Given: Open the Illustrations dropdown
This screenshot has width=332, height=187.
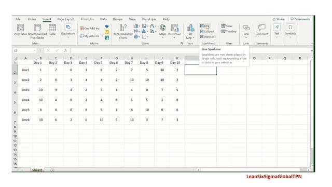Looking at the screenshot, I should point(68,31).
